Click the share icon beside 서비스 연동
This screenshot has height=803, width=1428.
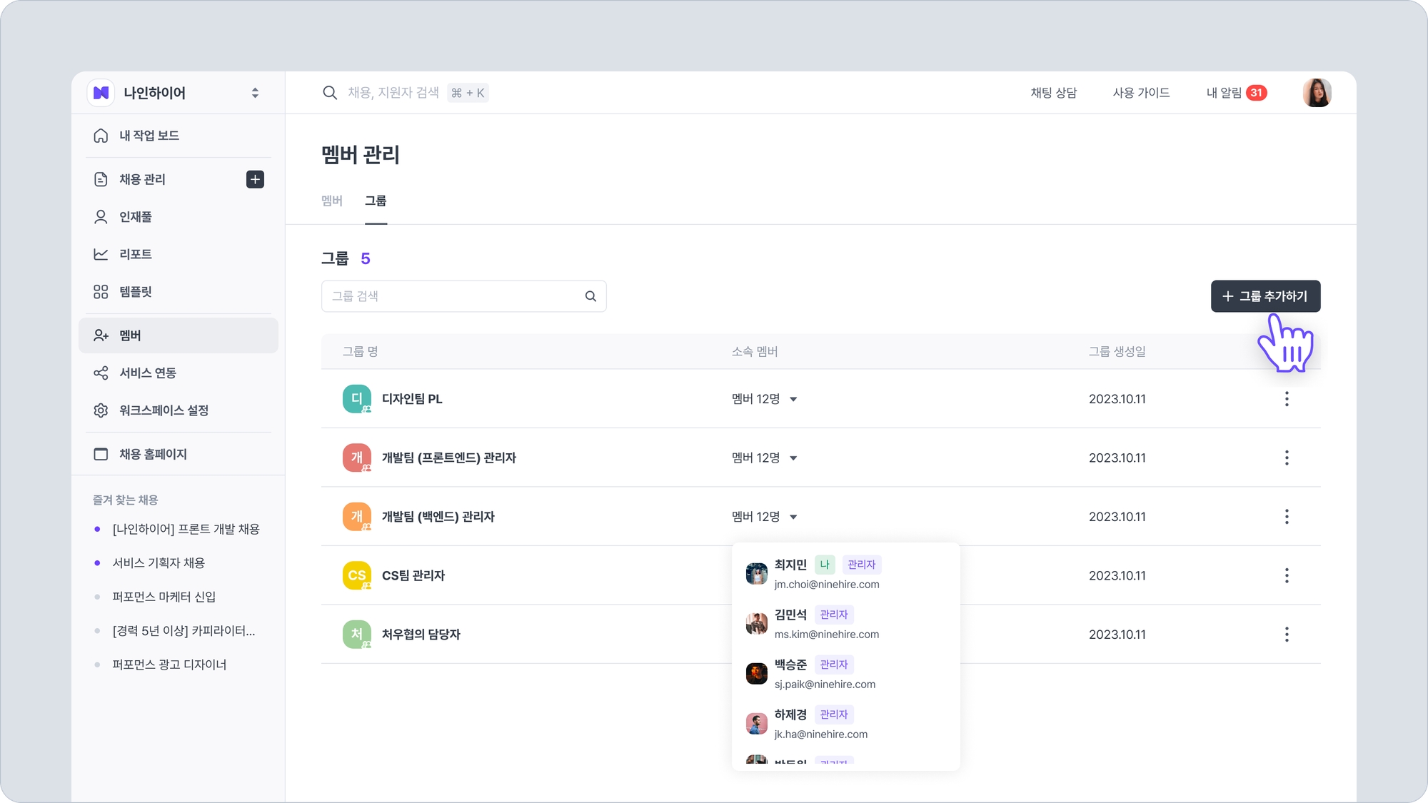(101, 373)
